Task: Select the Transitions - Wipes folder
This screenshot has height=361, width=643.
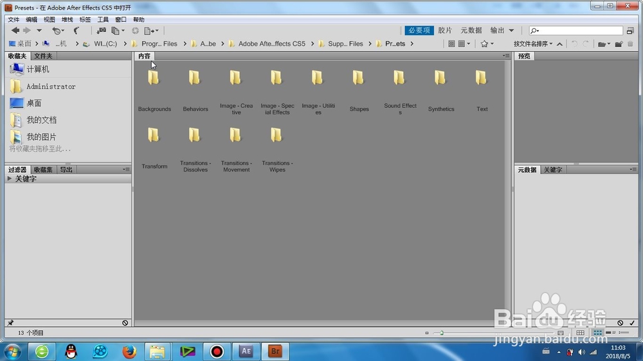Action: pos(276,135)
